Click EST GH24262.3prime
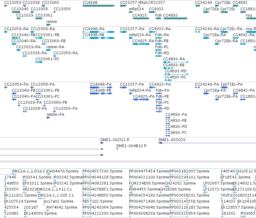 [x=180, y=183]
